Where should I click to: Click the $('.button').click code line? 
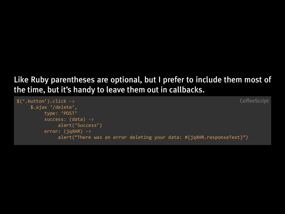(x=45, y=101)
